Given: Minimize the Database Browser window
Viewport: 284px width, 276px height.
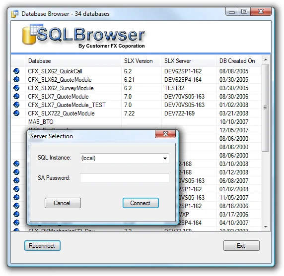Looking at the screenshot, I should (x=232, y=12).
